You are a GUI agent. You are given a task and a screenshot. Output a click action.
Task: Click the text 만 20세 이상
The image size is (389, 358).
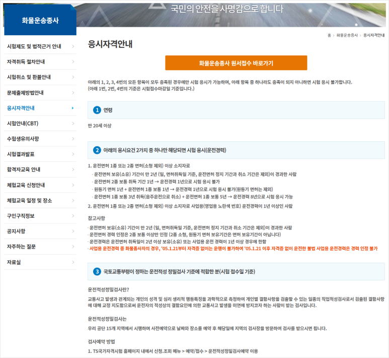click(100, 126)
